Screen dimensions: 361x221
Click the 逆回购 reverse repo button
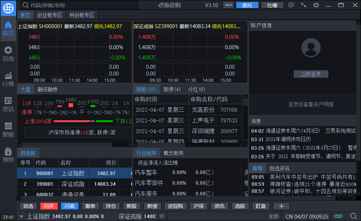click(176, 206)
